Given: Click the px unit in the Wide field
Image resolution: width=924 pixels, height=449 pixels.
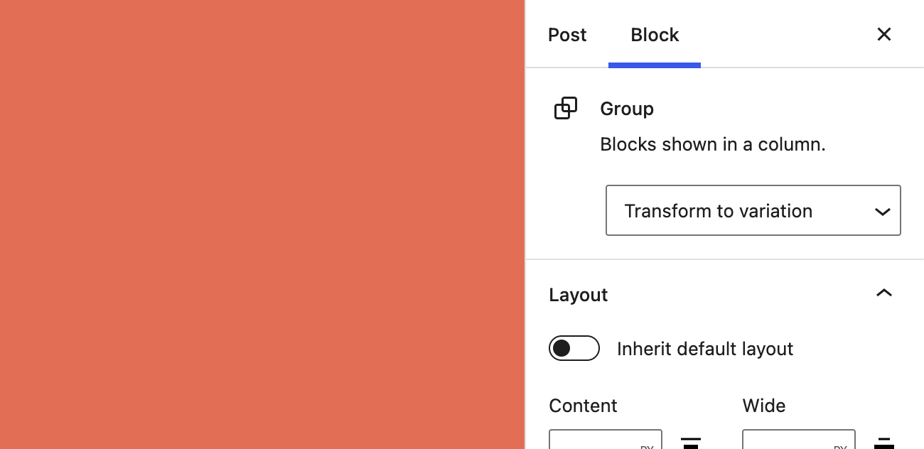Looking at the screenshot, I should coord(840,446).
